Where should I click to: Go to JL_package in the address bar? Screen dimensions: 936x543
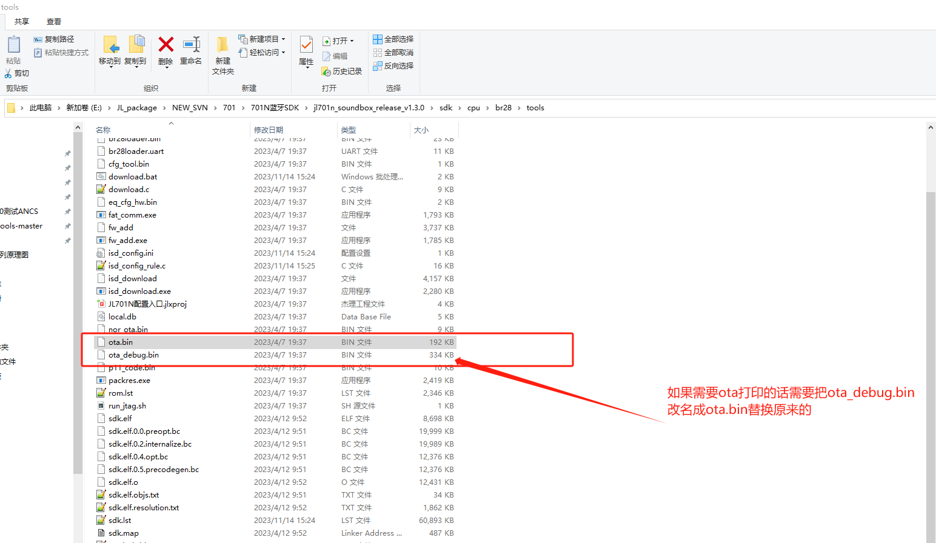point(137,108)
